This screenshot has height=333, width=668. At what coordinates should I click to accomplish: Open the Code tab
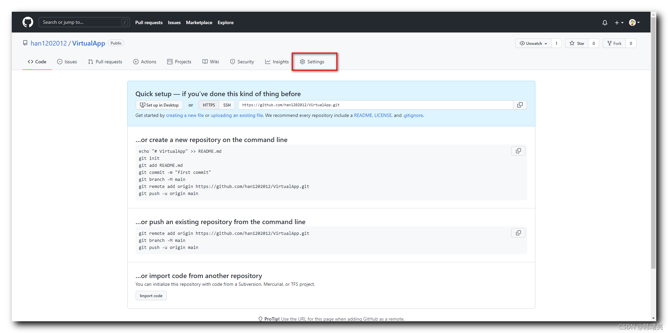(x=37, y=62)
